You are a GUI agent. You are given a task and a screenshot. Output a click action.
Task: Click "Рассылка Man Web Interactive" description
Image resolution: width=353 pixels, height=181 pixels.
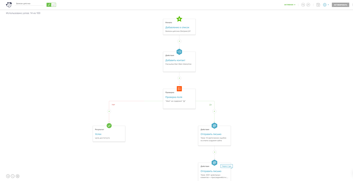178,64
